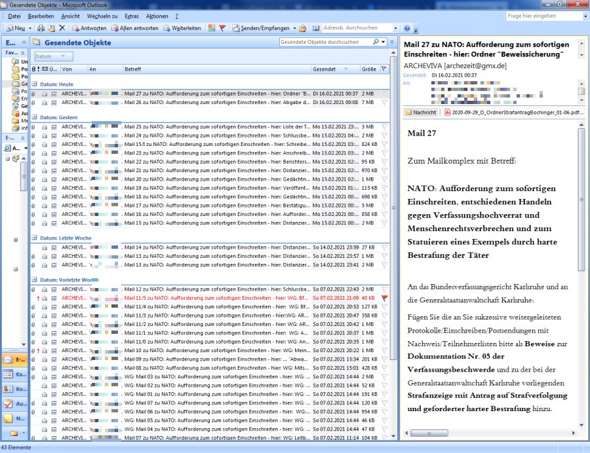
Task: Open the search options dropdown arrow in the search box
Action: 383,42
